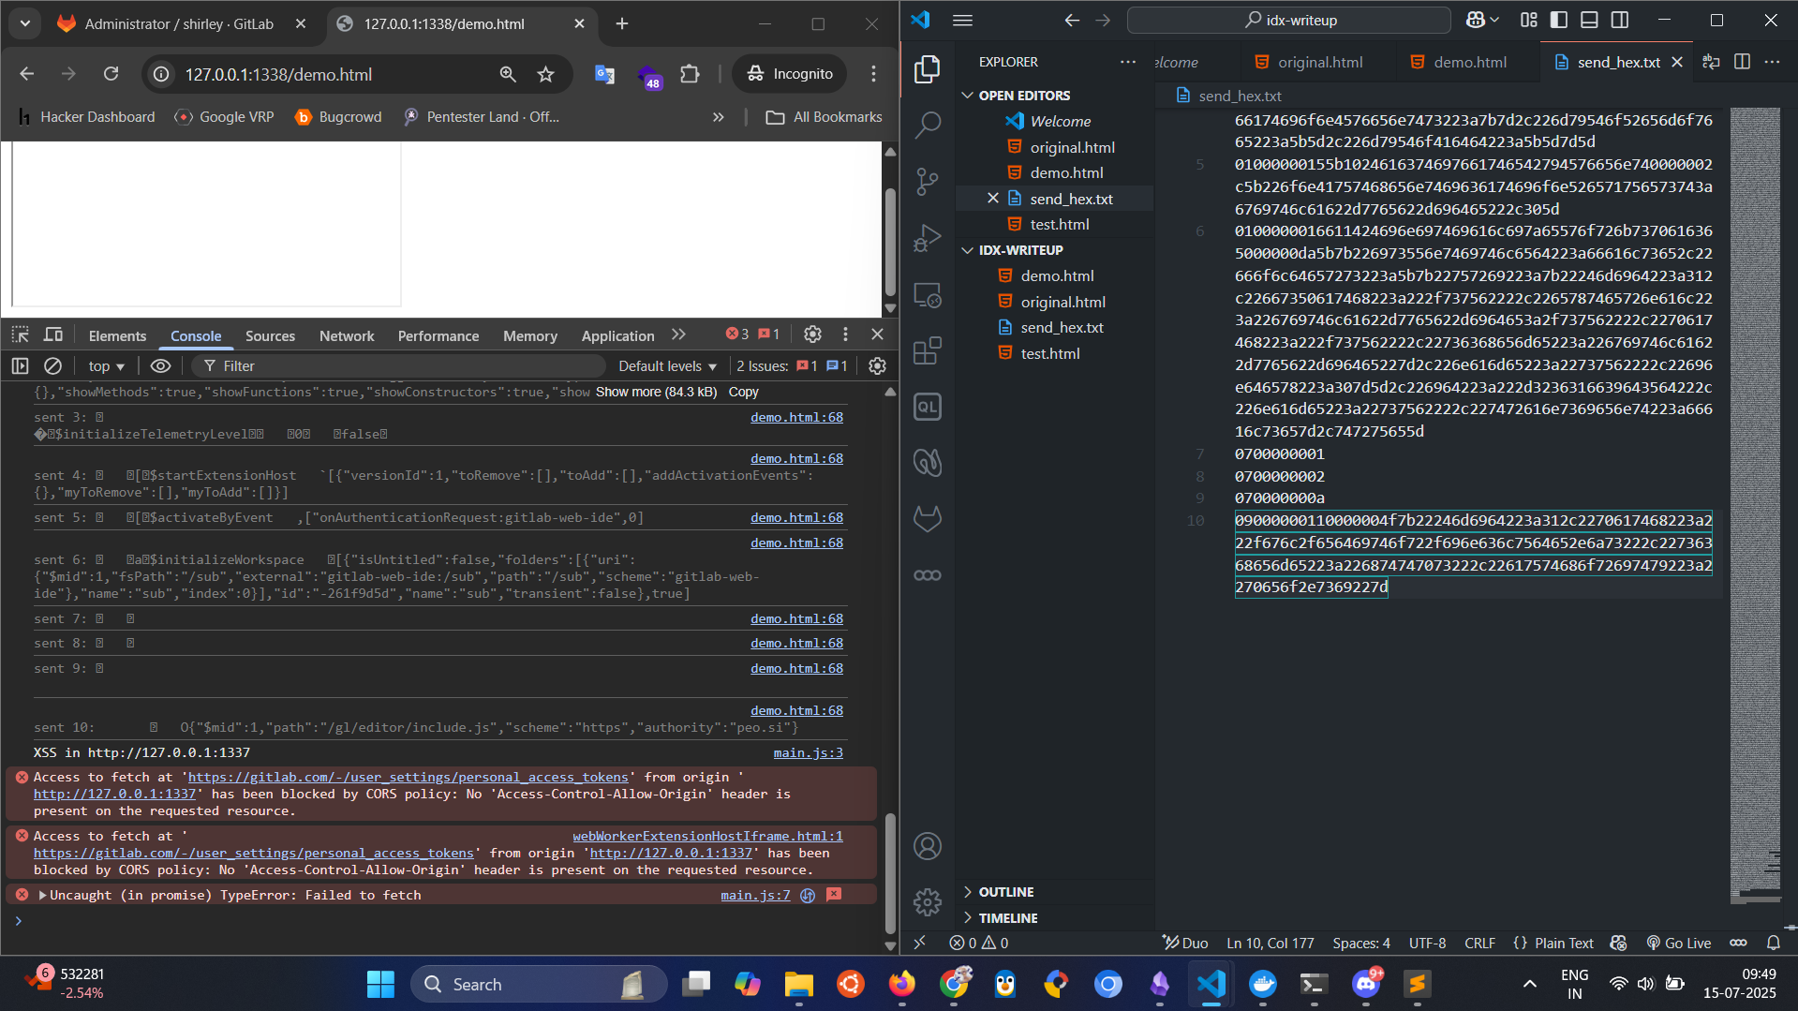Close DevTools panel

tap(877, 335)
